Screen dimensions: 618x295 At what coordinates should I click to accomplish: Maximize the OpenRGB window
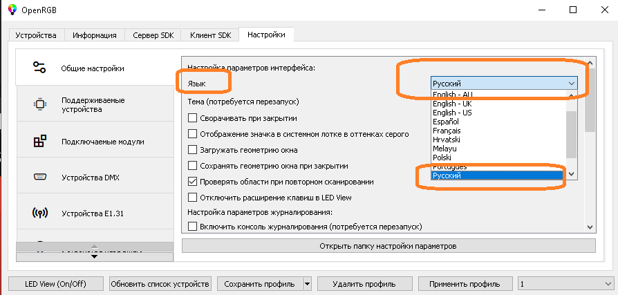pos(573,10)
